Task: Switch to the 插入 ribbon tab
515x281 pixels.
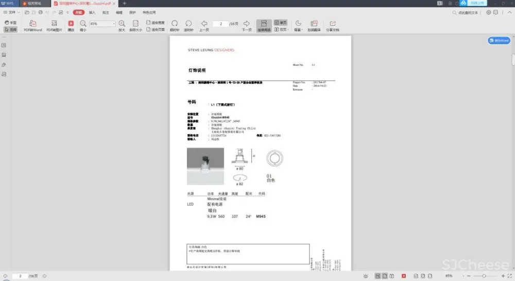Action: click(x=92, y=12)
